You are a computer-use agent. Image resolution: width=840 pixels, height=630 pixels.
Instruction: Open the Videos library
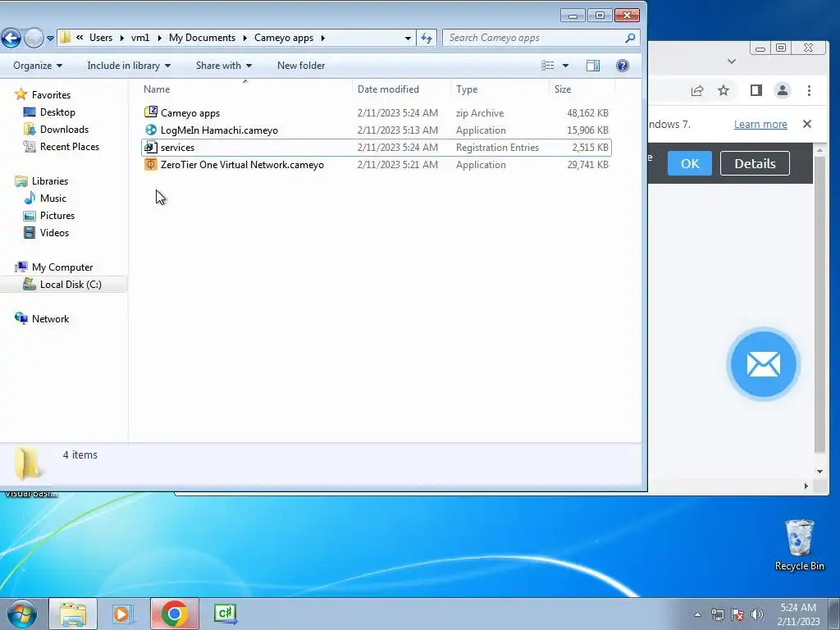(54, 232)
